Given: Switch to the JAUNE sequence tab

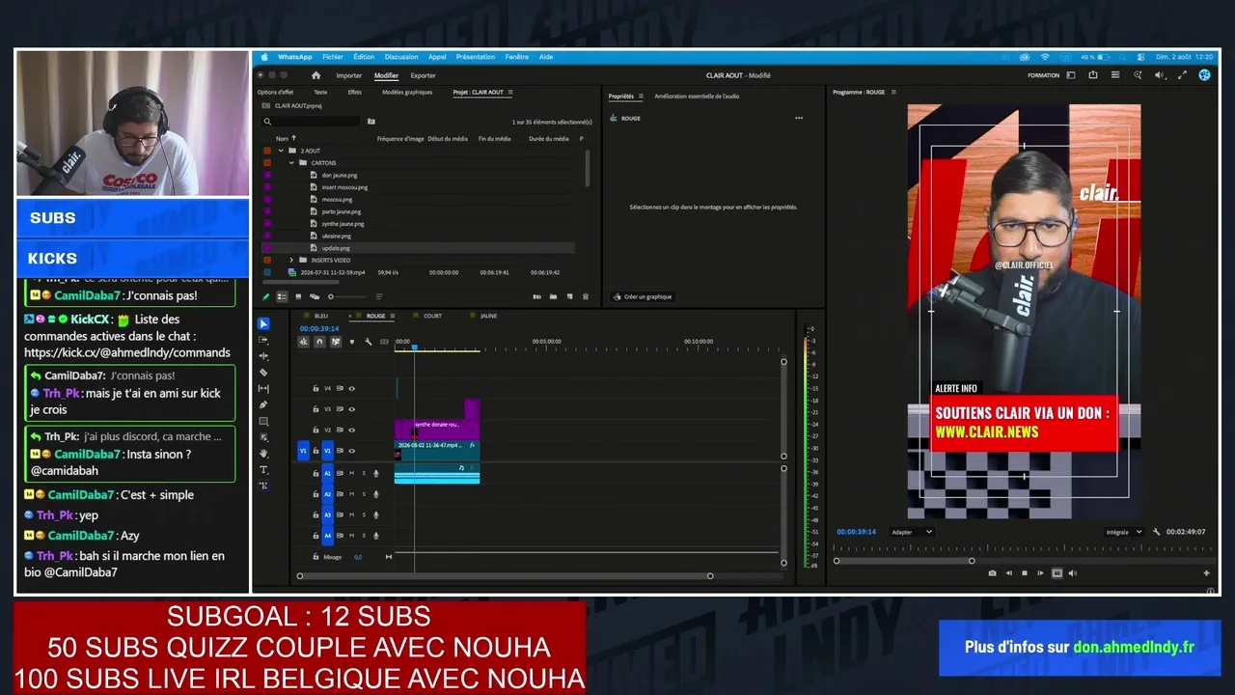Looking at the screenshot, I should 489,316.
